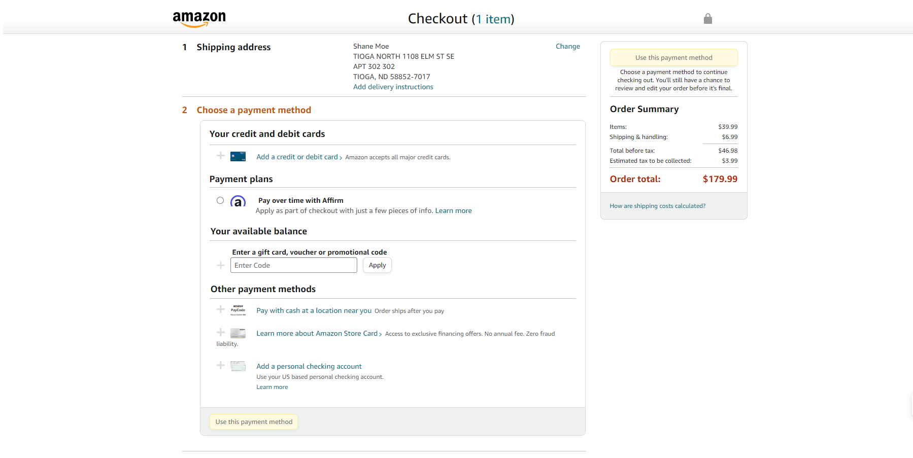Expand the plus beside Amazon Store Card
Image resolution: width=913 pixels, height=458 pixels.
coord(221,332)
